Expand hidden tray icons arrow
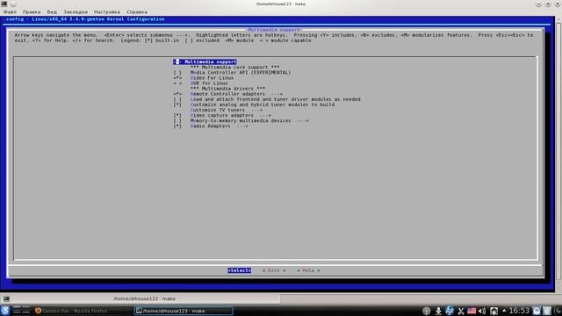 pos(504,311)
